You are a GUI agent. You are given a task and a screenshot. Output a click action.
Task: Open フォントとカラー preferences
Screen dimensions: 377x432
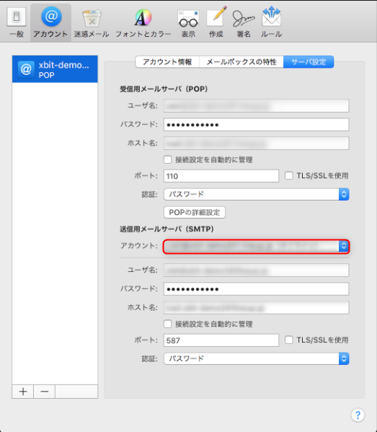pos(143,22)
